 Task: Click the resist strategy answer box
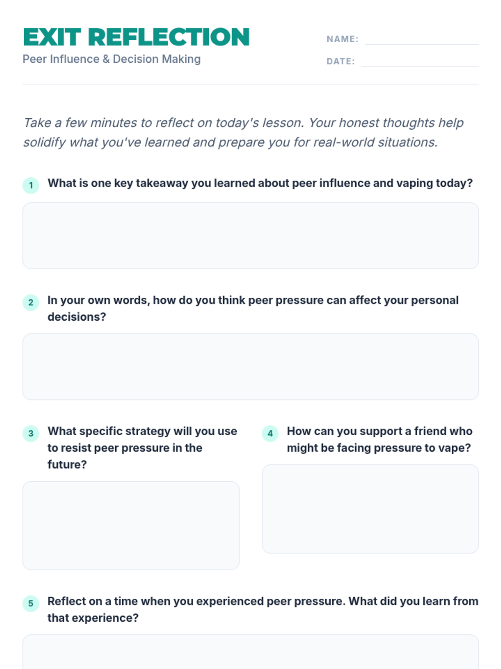click(131, 526)
